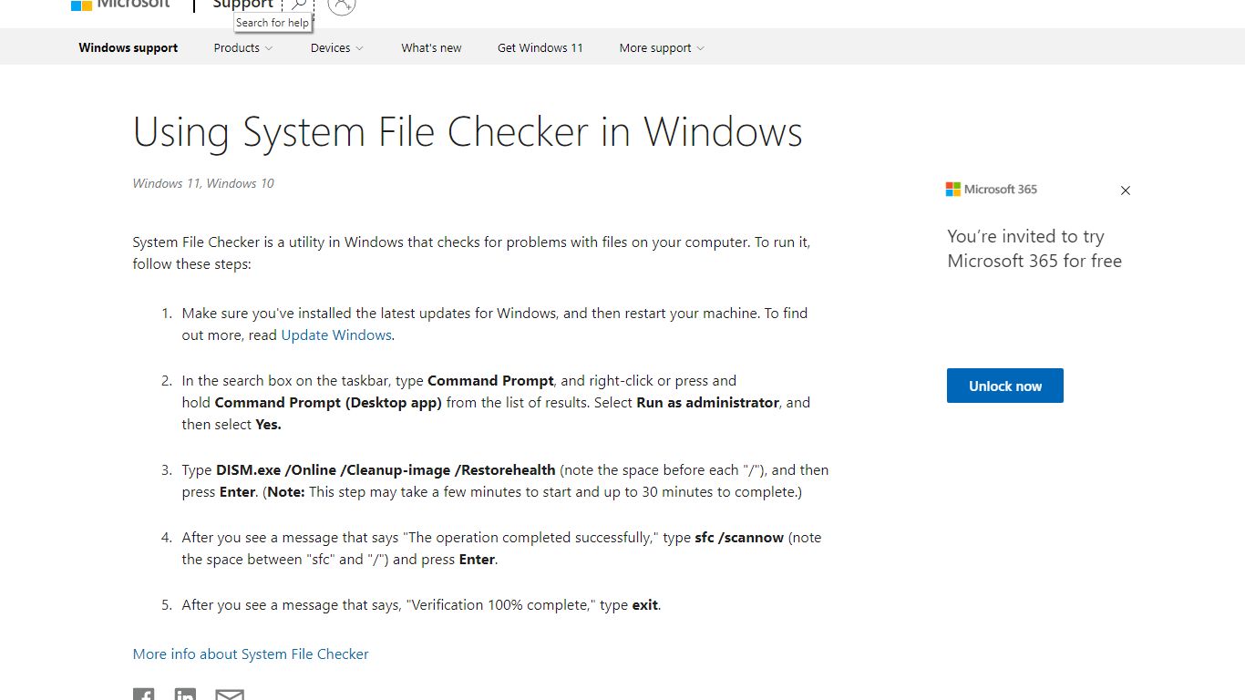
Task: Click 'DISM.exe /Online /Cleanup-image /Restorehealth' text
Action: coord(386,469)
